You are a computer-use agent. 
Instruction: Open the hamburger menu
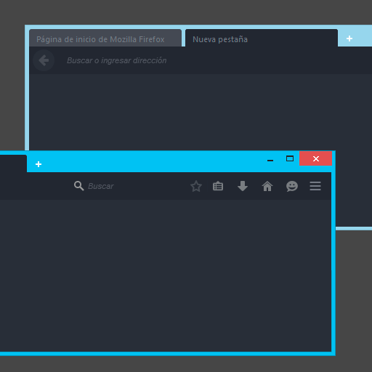[315, 186]
